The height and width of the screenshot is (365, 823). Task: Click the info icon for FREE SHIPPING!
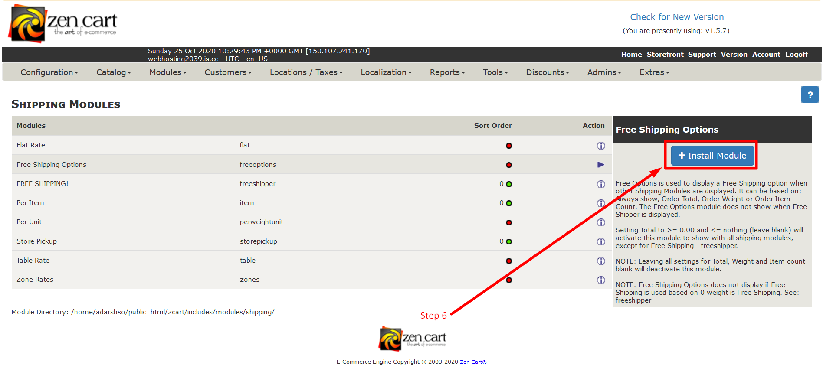coord(600,184)
